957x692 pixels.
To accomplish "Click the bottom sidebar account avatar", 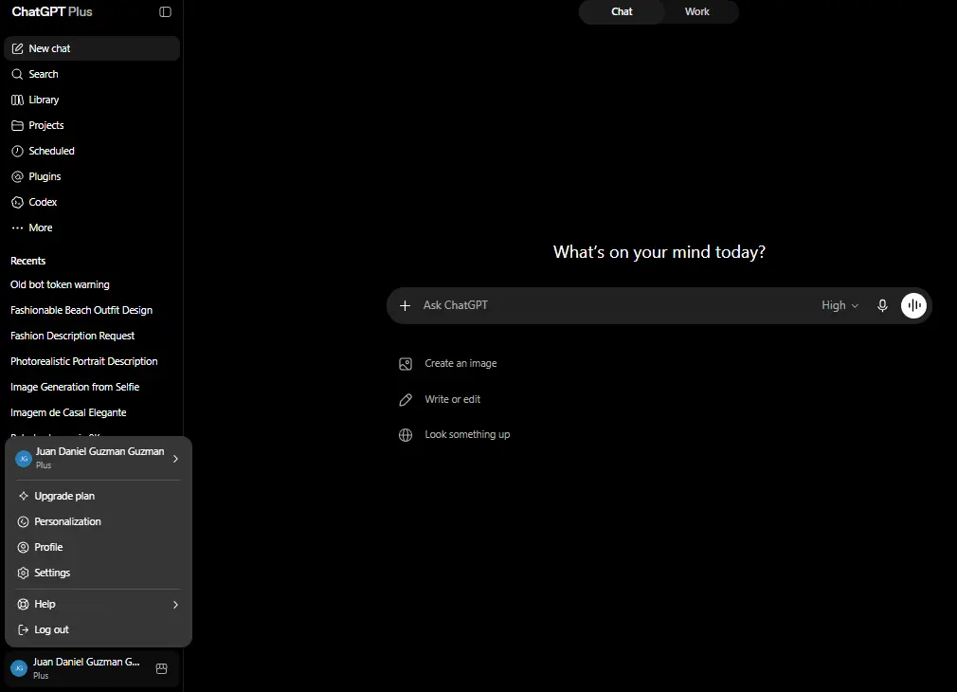I will [20, 669].
